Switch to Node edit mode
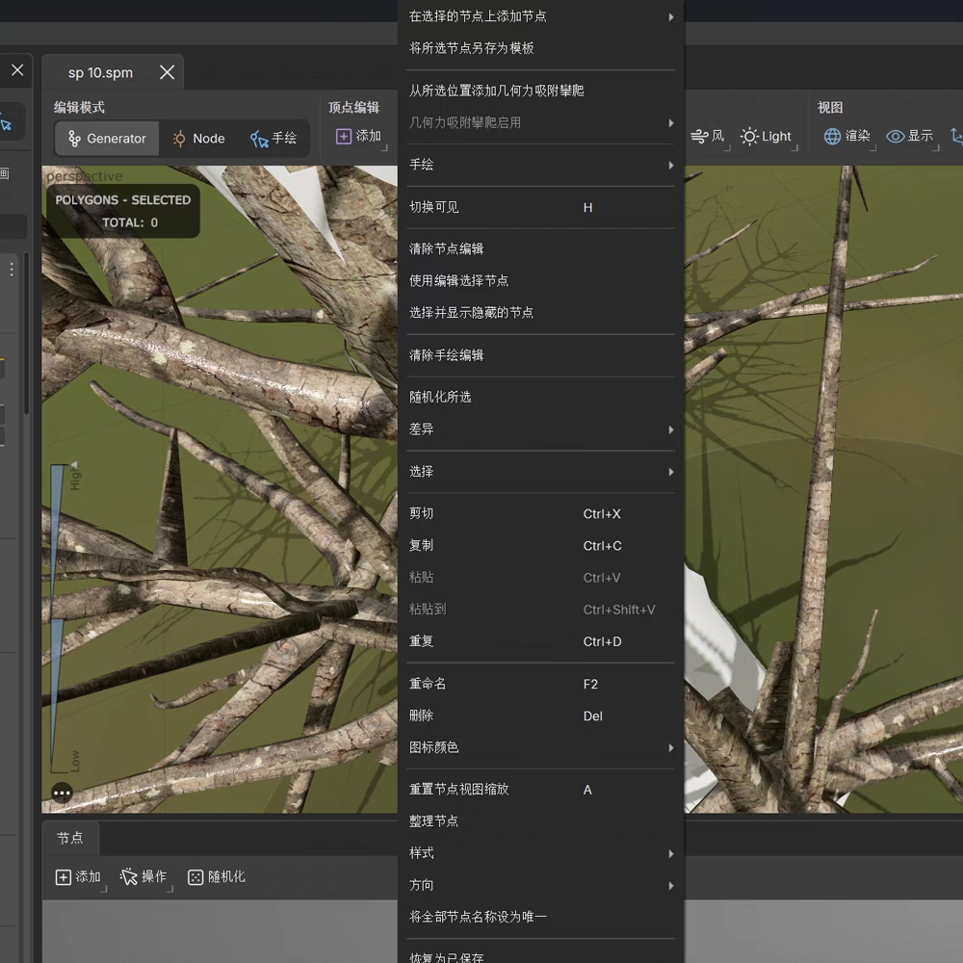This screenshot has height=963, width=963. coord(198,138)
